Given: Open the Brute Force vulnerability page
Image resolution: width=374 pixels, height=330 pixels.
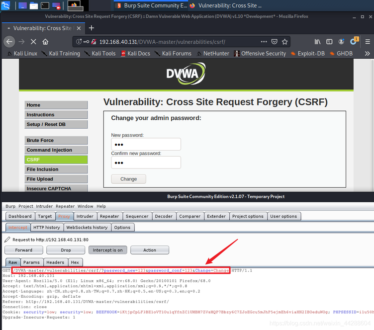Looking at the screenshot, I should tap(56, 140).
